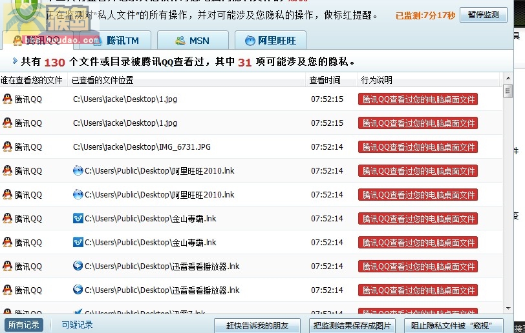The width and height of the screenshot is (525, 333).
Task: Click QQ penguin in second 阿里旺旺2010.lnk row
Action: (x=7, y=194)
